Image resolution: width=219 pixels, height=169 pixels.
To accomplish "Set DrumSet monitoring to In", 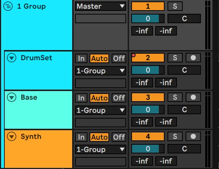I will [x=81, y=58].
